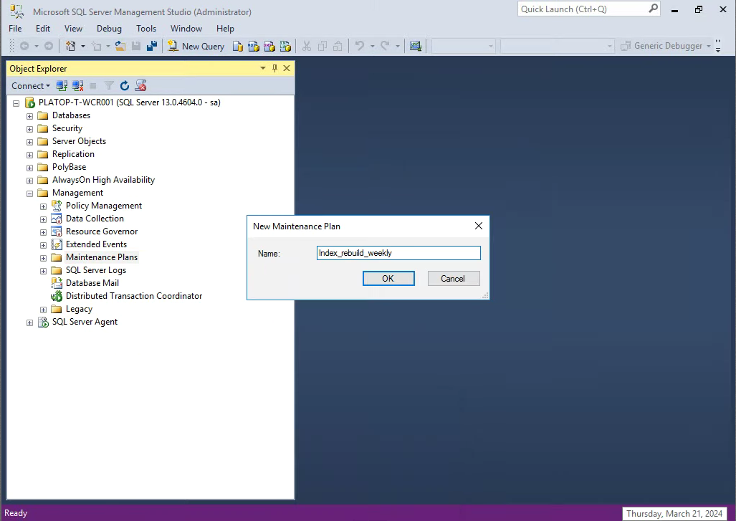Click the Refresh icon in Object Explorer
Viewport: 736px width, 521px height.
(x=125, y=86)
